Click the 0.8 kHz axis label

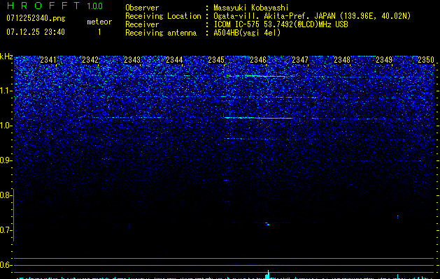click(x=6, y=195)
